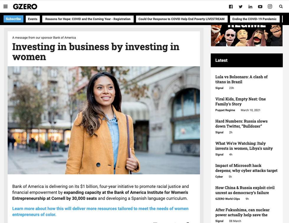Screen dimensions: 289x223
Task: Open GZERO's Twitter profile
Action: 241,7
